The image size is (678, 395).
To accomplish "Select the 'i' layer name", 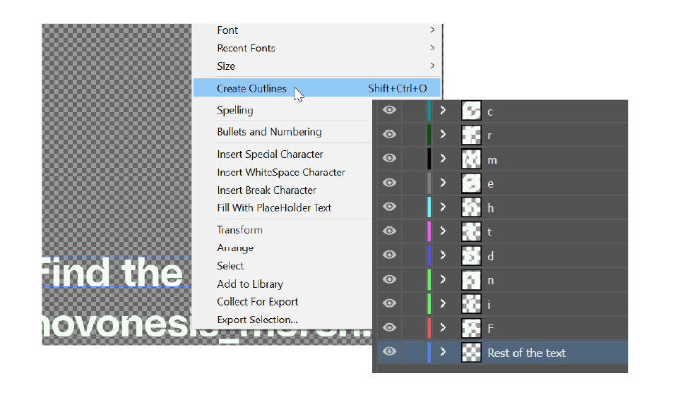I will pyautogui.click(x=489, y=305).
